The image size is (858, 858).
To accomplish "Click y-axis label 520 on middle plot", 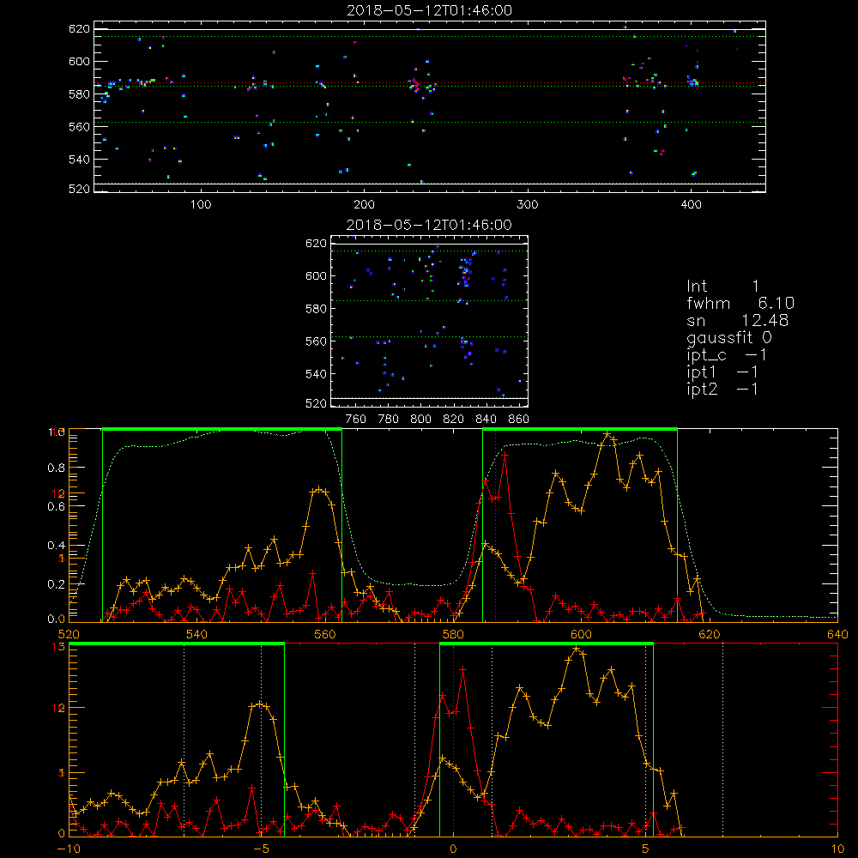I will point(317,403).
